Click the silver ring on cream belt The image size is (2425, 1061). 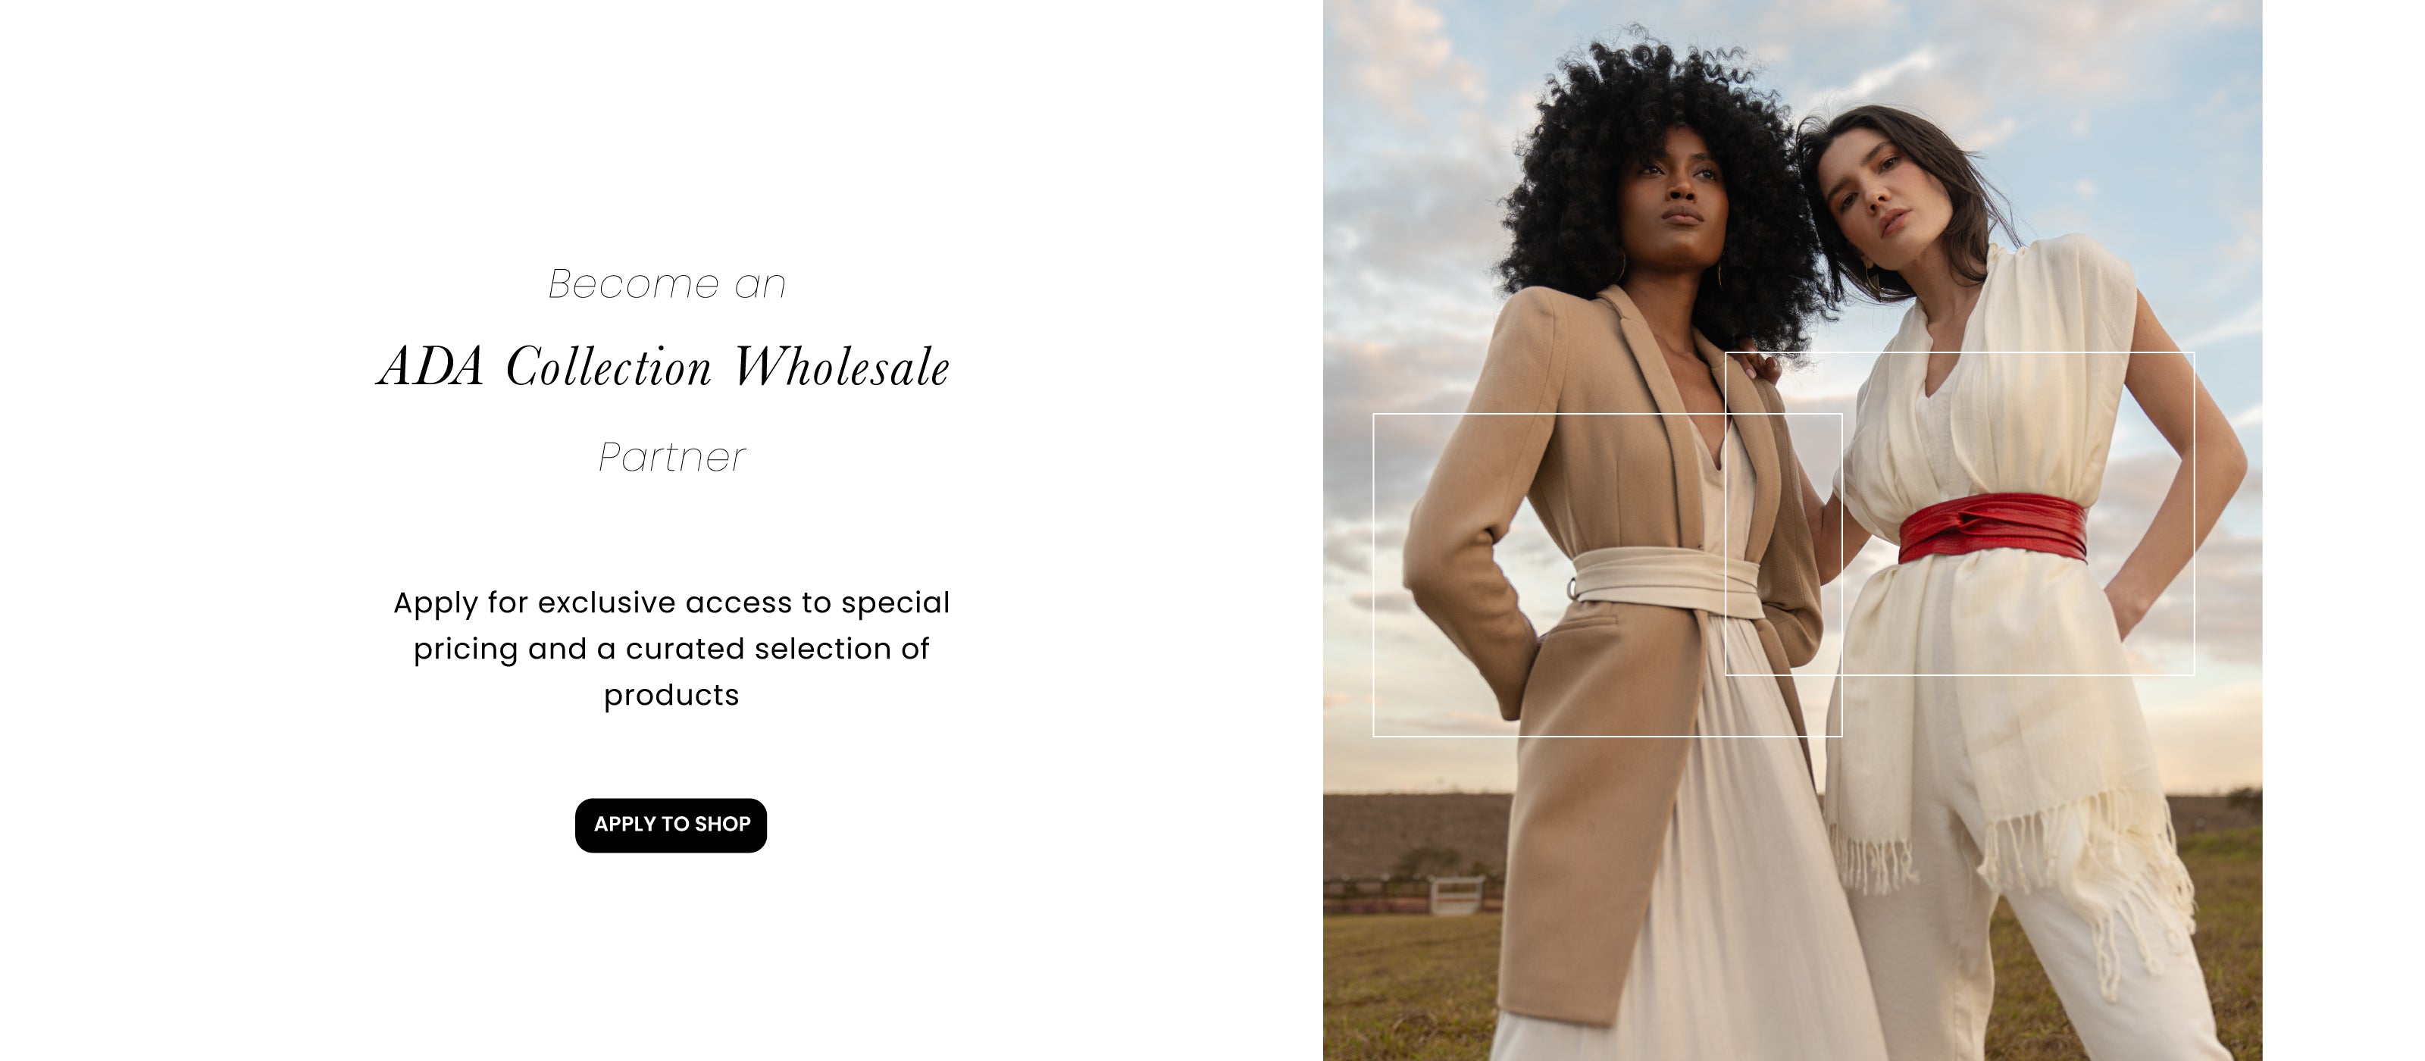coord(1572,588)
